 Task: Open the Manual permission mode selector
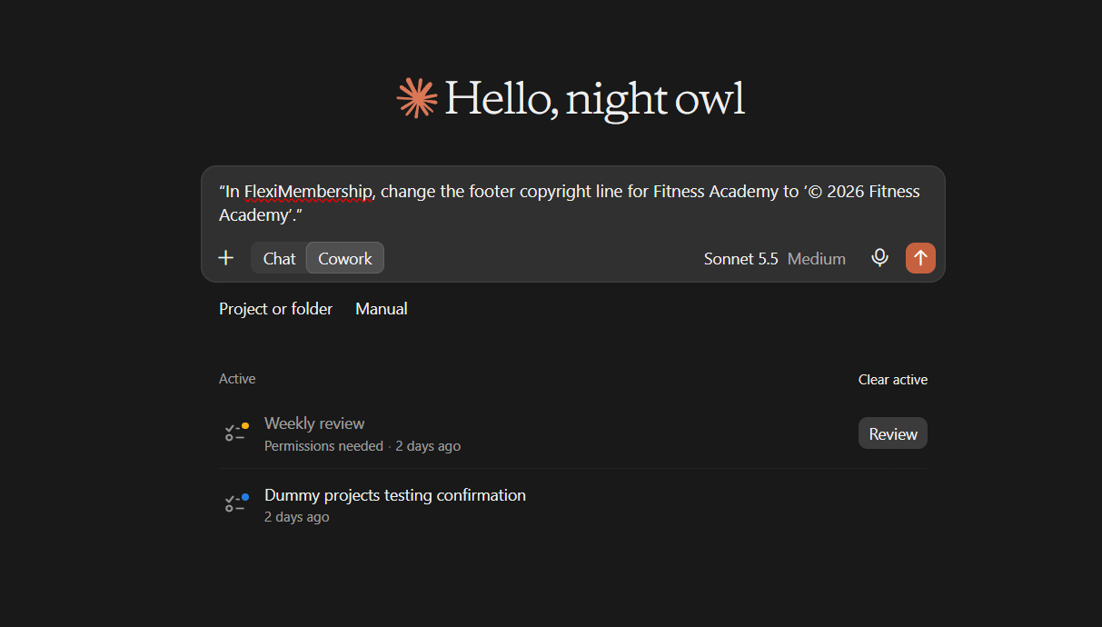click(382, 309)
